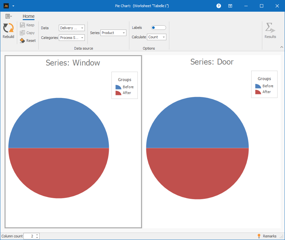Open the Series Product dropdown
The width and height of the screenshot is (285, 240).
(x=124, y=33)
